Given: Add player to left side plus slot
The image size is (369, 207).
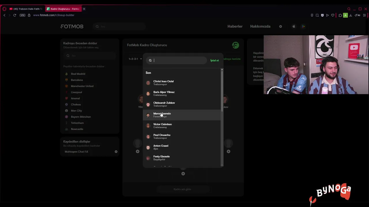Looking at the screenshot, I should point(138,152).
